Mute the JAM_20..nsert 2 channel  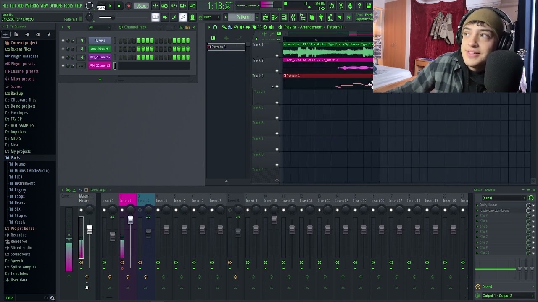pyautogui.click(x=63, y=66)
